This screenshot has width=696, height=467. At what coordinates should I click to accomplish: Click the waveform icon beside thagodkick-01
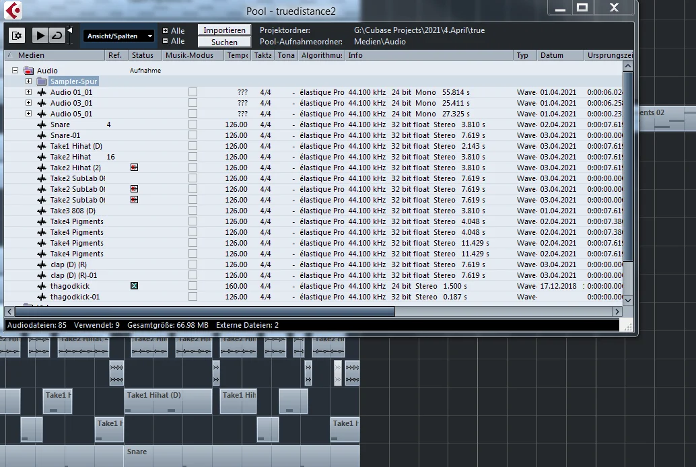click(42, 297)
